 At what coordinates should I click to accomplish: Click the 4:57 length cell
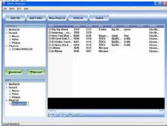88,51
